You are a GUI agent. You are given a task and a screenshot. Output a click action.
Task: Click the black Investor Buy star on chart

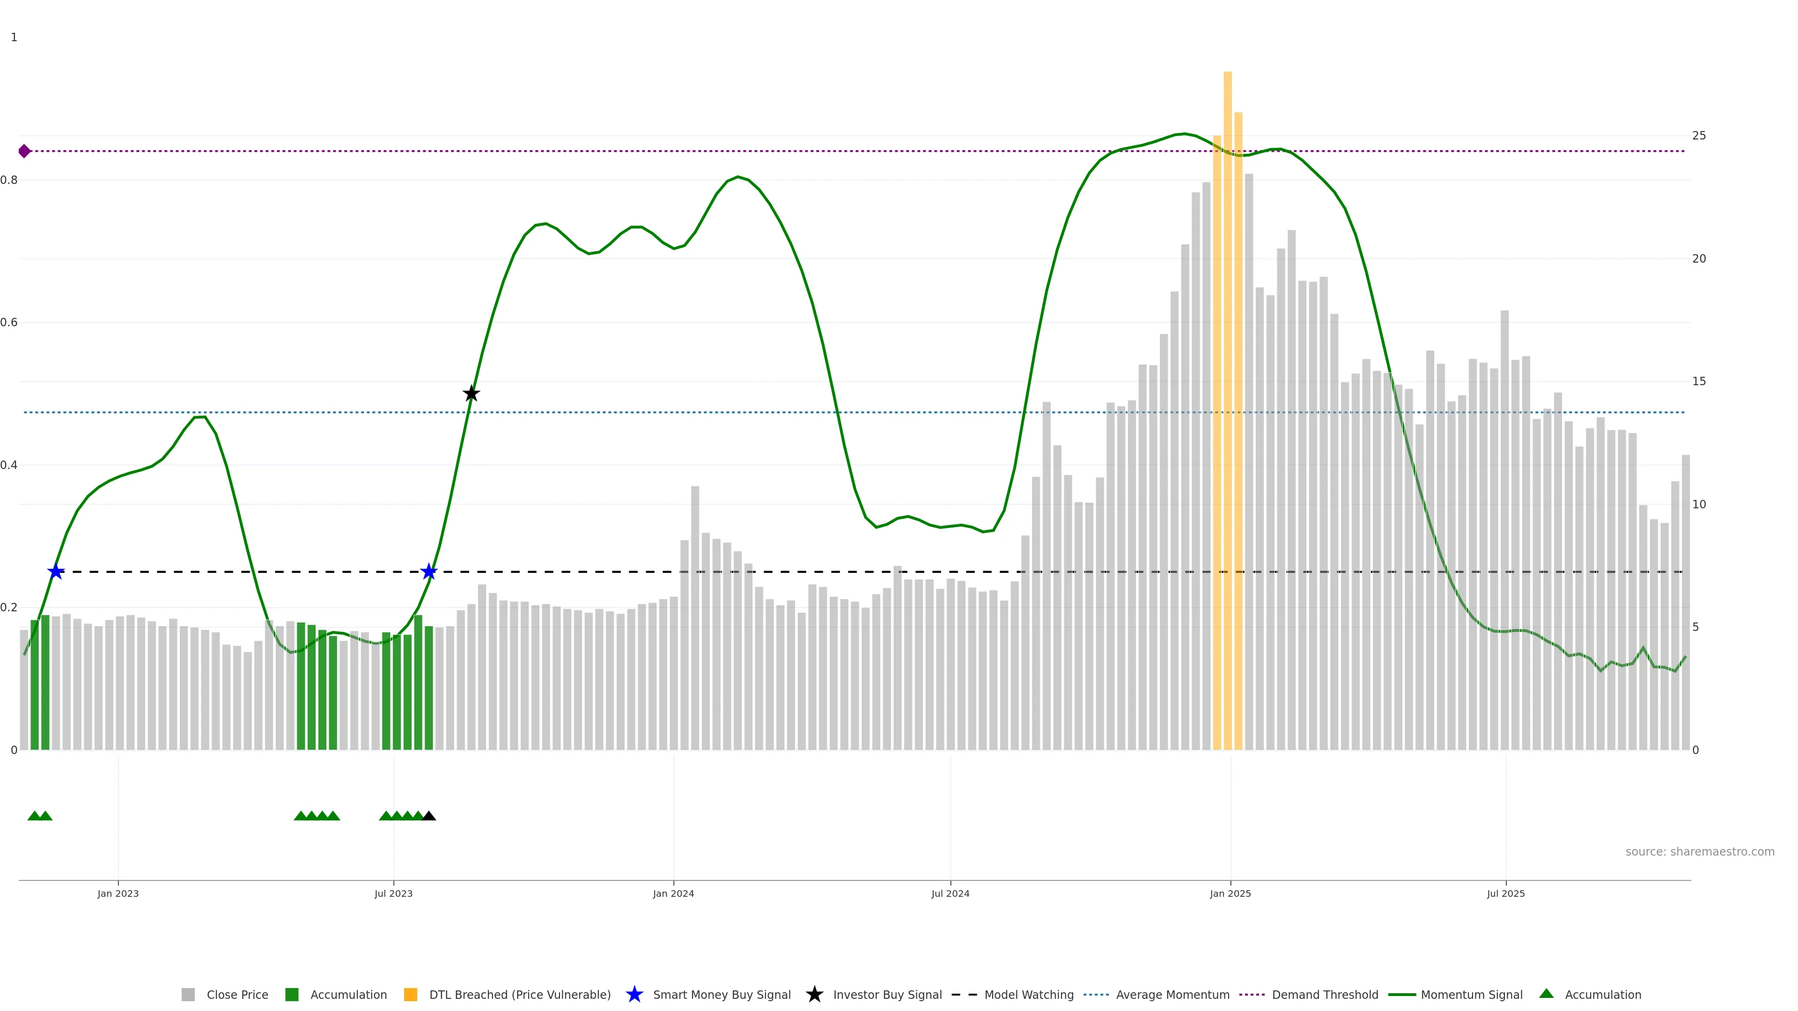click(471, 394)
